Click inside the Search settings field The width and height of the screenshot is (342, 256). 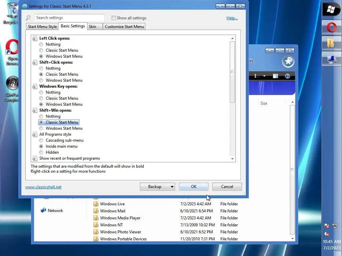point(69,18)
